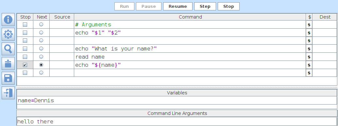Image resolution: width=338 pixels, height=126 pixels.
Task: Click the $ button on the 'read name' row
Action: [x=309, y=57]
